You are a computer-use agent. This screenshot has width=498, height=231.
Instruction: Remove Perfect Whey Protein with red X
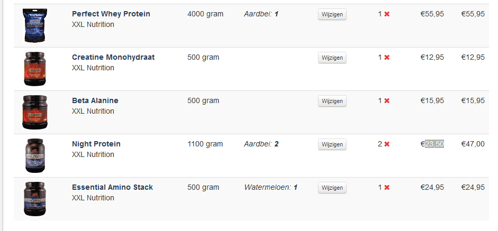tap(387, 14)
